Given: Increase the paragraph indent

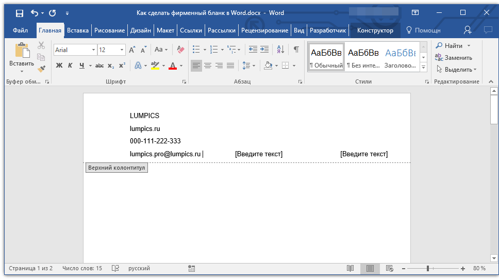Looking at the screenshot, I should coord(264,50).
